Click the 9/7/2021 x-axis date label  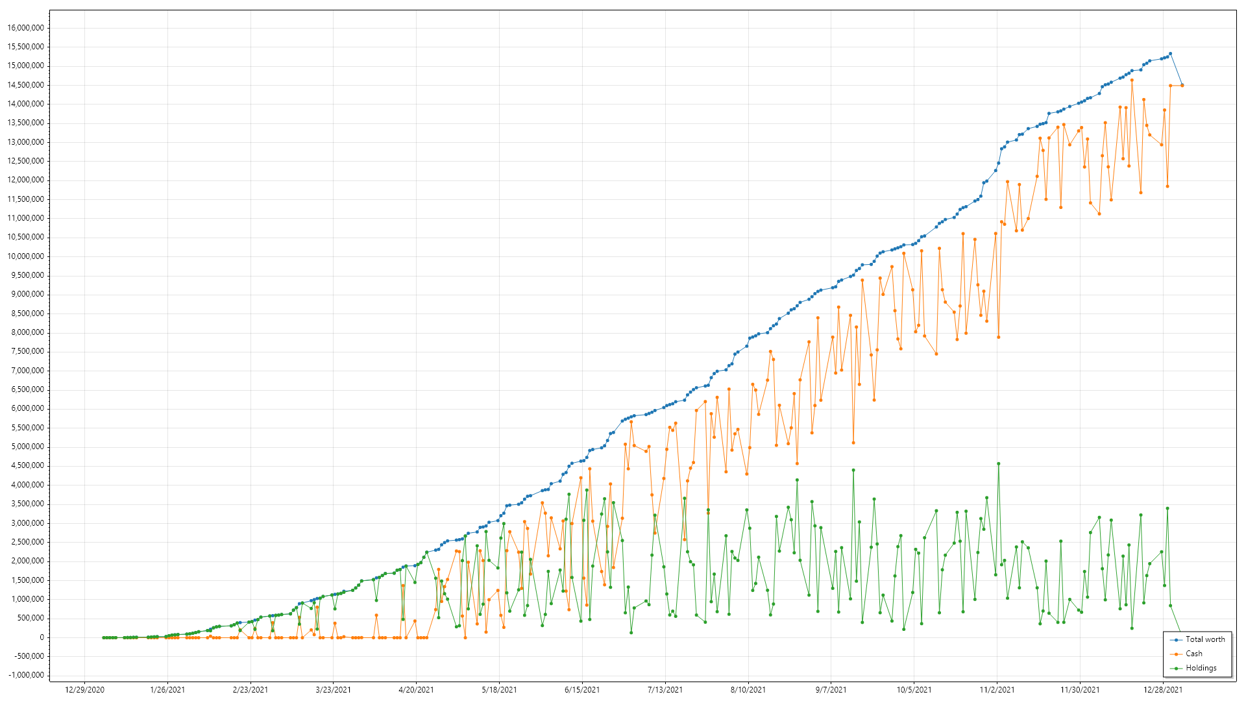pyautogui.click(x=831, y=690)
